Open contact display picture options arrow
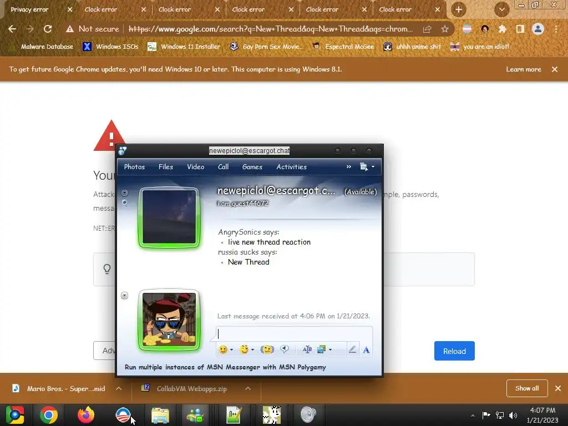Image resolution: width=568 pixels, height=426 pixels. pos(124,192)
